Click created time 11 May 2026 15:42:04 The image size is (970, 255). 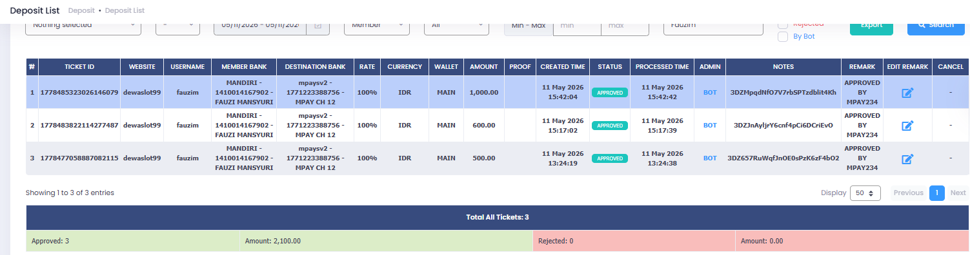563,93
